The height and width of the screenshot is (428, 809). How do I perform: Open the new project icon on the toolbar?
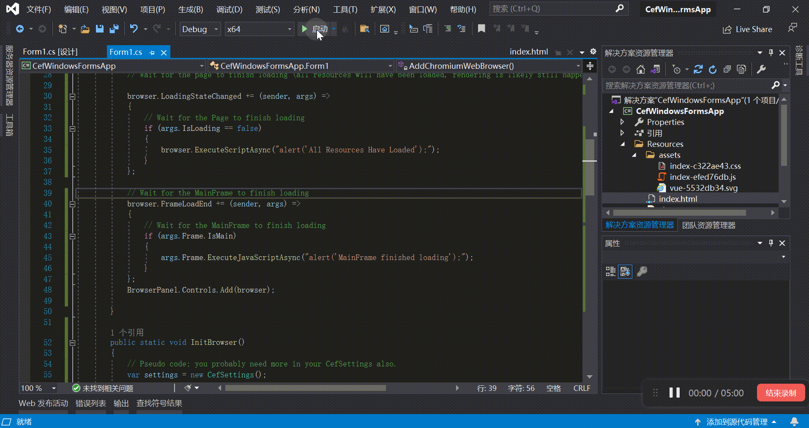[63, 29]
